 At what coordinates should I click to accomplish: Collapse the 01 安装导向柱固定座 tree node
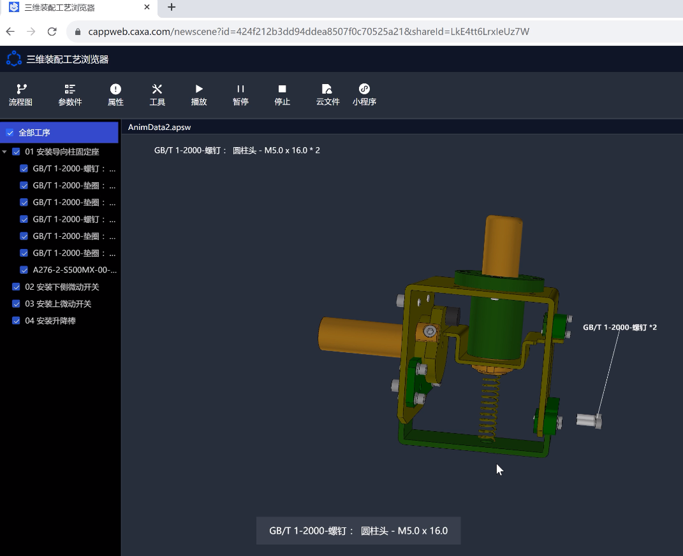pos(5,152)
